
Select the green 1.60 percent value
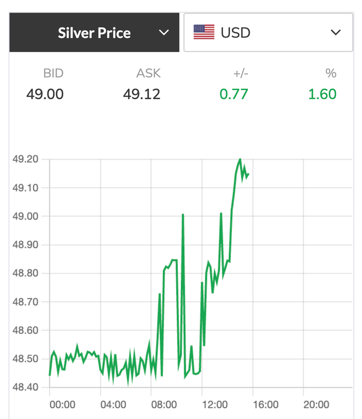[322, 94]
